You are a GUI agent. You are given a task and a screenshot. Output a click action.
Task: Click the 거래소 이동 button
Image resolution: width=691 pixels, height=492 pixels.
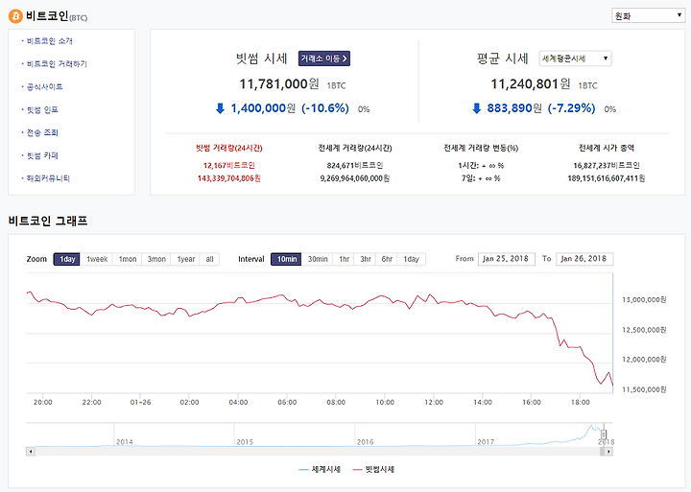(x=324, y=59)
